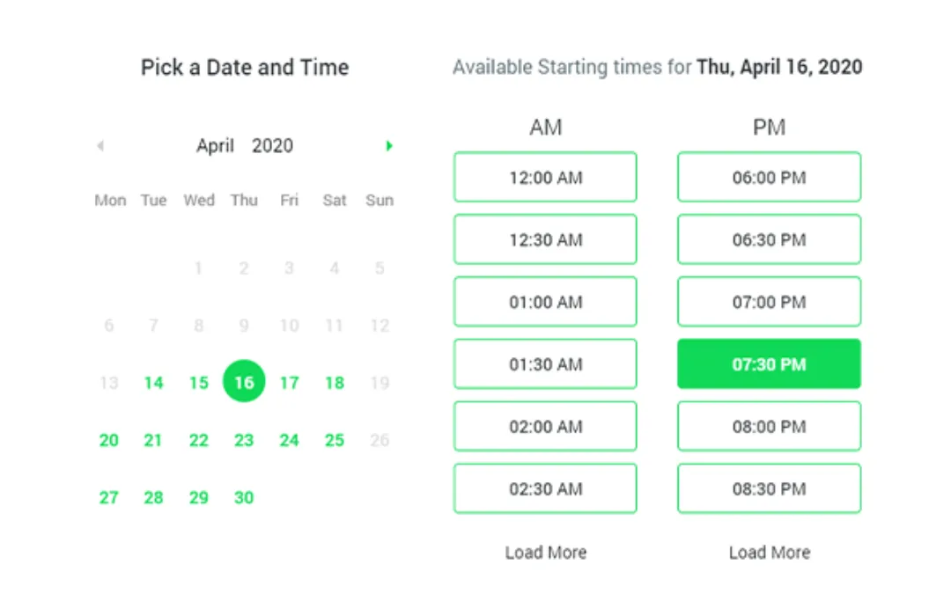Go to the next month arrow
The width and height of the screenshot is (951, 616).
[389, 146]
